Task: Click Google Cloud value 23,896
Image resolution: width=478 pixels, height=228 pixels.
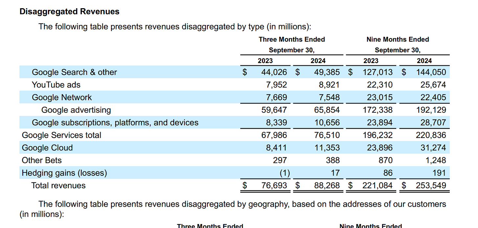Action: point(380,148)
